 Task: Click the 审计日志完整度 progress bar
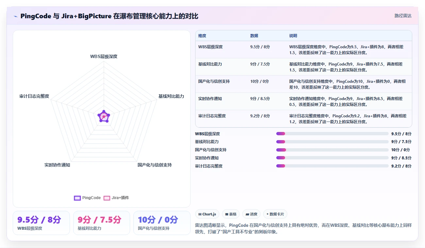point(332,166)
